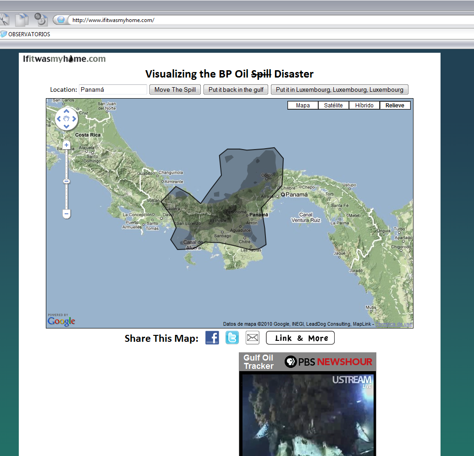The image size is (474, 456).
Task: Click the globe site icon beside the URL
Action: (x=61, y=20)
